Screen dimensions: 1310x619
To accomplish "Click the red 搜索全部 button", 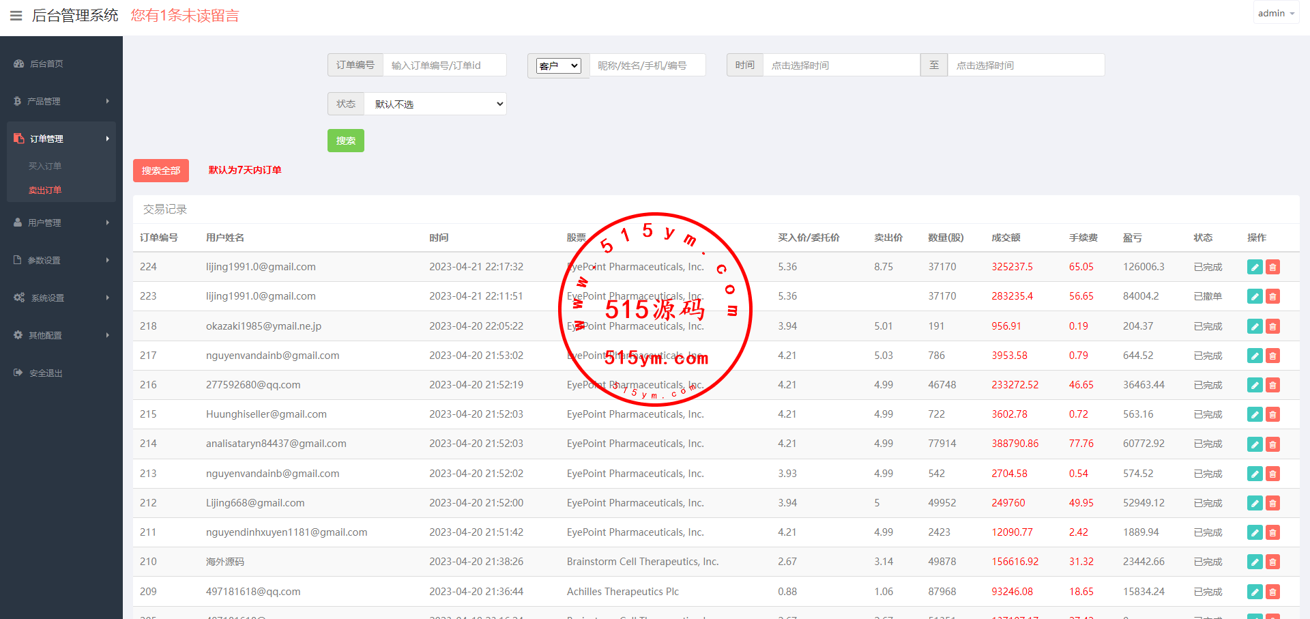I will coord(161,171).
